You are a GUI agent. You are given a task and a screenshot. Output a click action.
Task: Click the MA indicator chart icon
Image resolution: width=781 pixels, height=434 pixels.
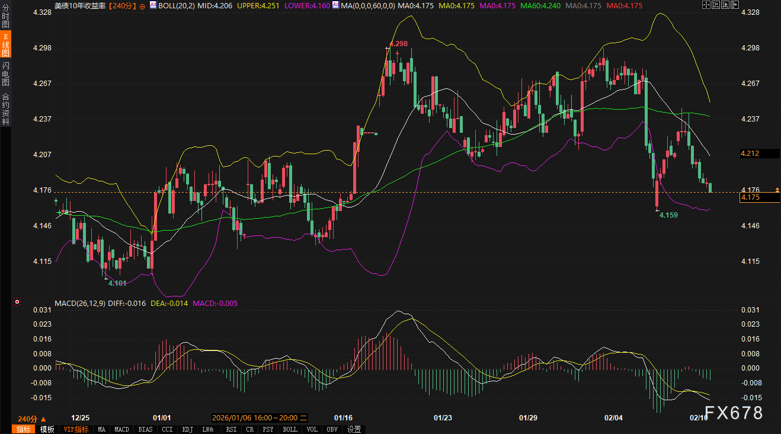tap(336, 5)
